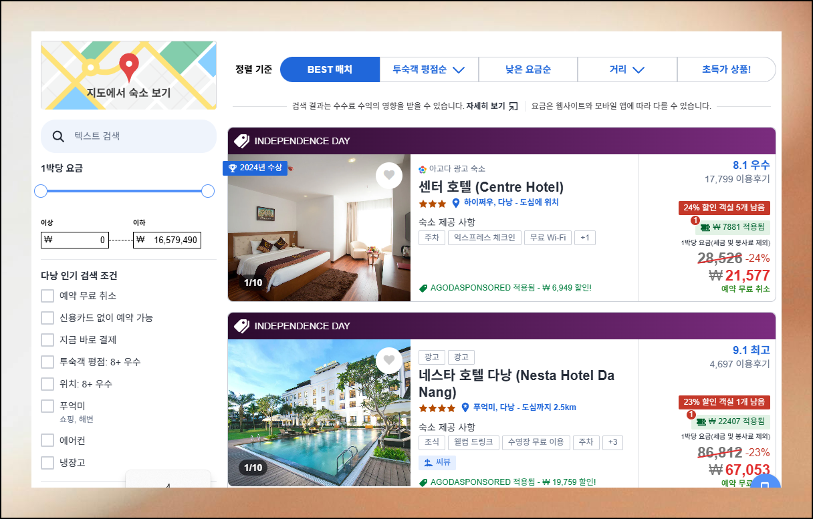Check 지금 바로 결제 filter
This screenshot has height=519, width=813.
[47, 340]
